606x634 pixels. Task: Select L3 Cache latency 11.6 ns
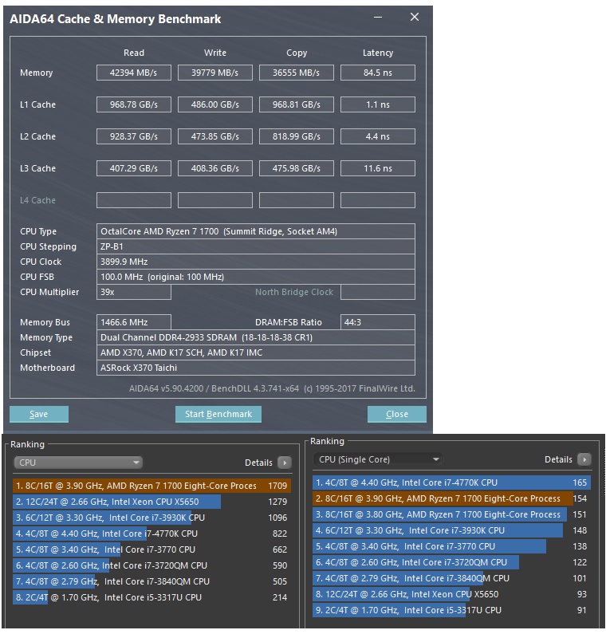coord(378,168)
